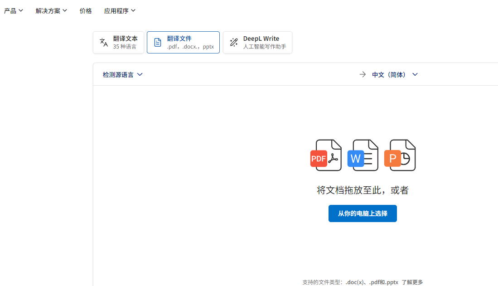Open the 价格 menu item
Image resolution: width=498 pixels, height=286 pixels.
click(x=86, y=10)
